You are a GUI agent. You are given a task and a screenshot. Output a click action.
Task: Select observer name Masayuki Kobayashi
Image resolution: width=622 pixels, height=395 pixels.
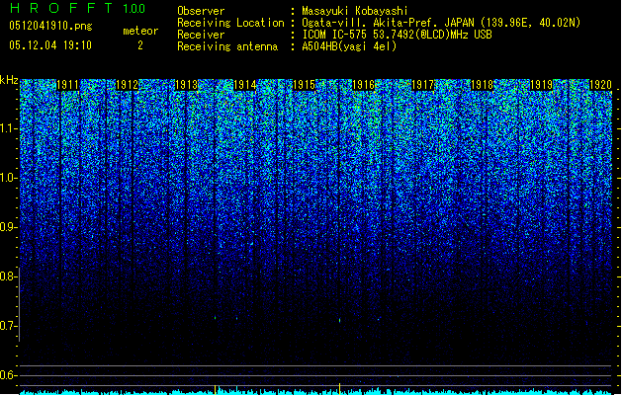tap(355, 11)
